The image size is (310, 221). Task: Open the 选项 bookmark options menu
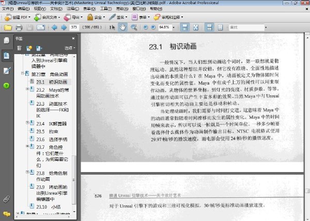tap(70, 48)
